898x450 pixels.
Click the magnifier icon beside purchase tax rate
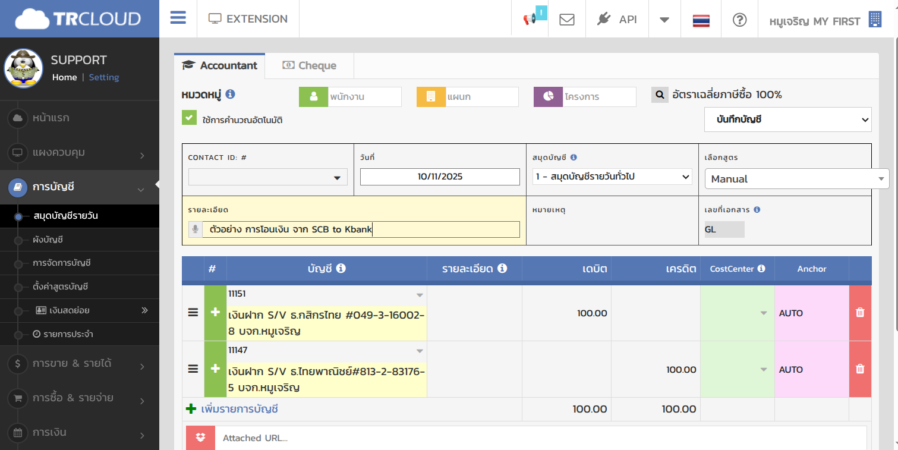point(660,95)
